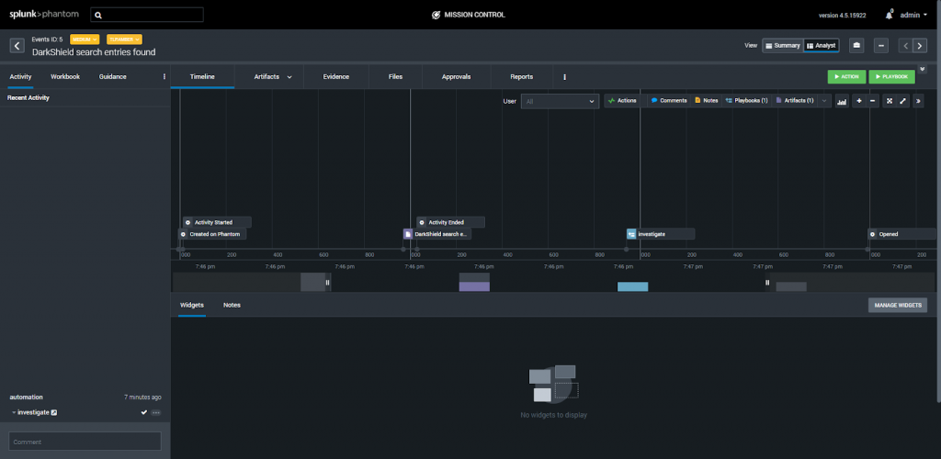Open the investigate ellipsis menu
The width and height of the screenshot is (941, 459).
[156, 413]
